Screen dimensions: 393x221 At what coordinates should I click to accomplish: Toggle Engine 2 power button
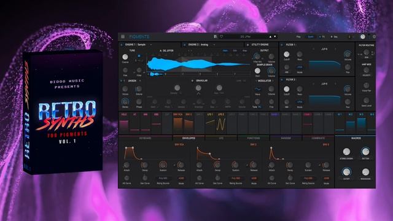coord(185,45)
